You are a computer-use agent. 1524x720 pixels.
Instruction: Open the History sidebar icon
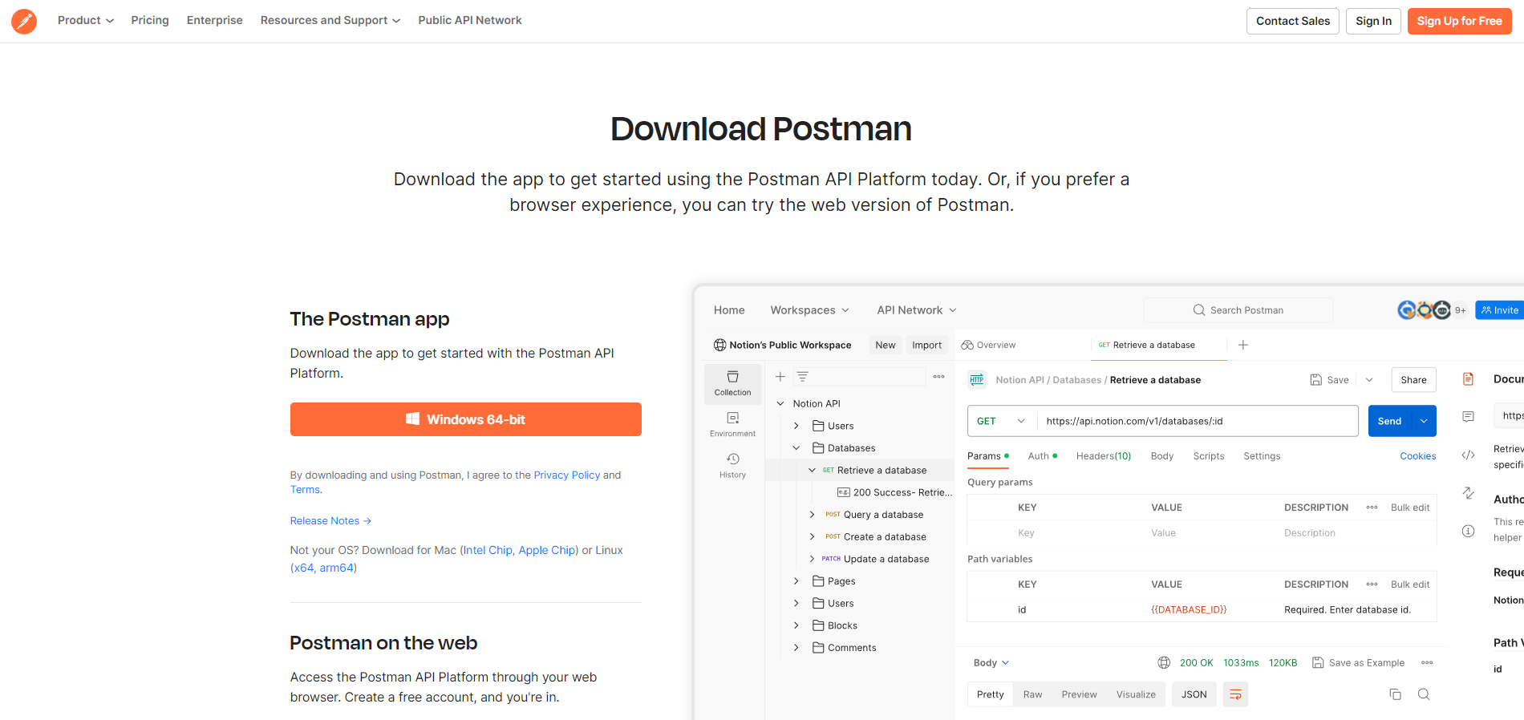click(732, 465)
